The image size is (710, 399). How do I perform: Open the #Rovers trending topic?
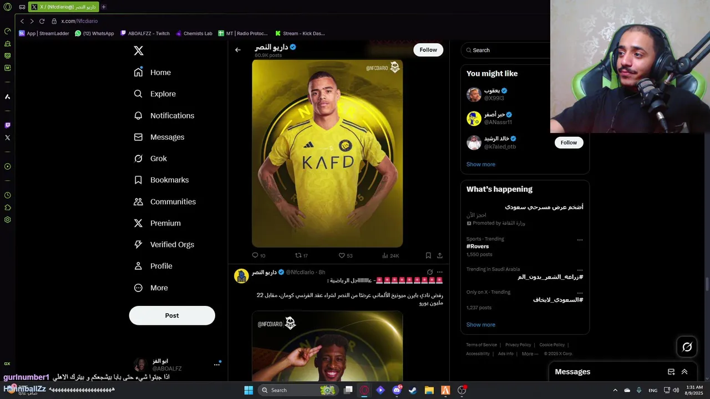pyautogui.click(x=478, y=247)
